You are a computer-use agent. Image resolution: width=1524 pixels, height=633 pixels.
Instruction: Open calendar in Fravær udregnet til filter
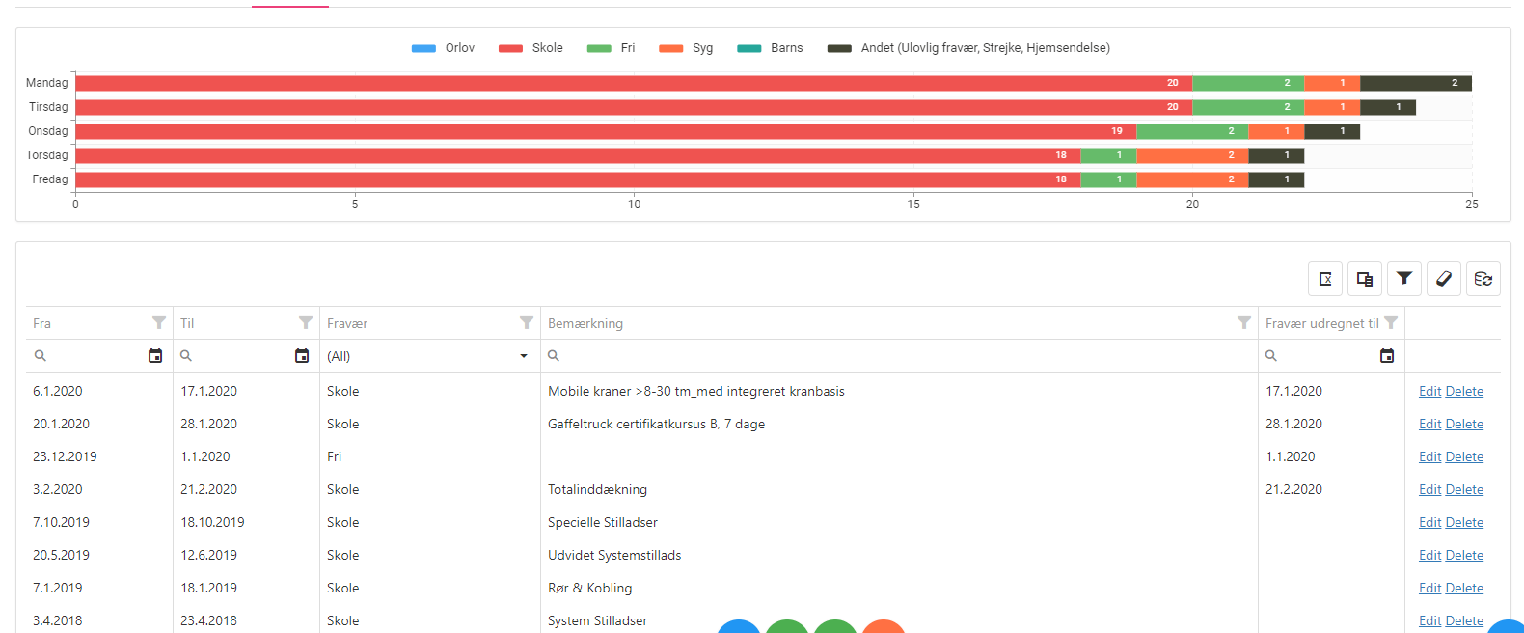[x=1387, y=356]
